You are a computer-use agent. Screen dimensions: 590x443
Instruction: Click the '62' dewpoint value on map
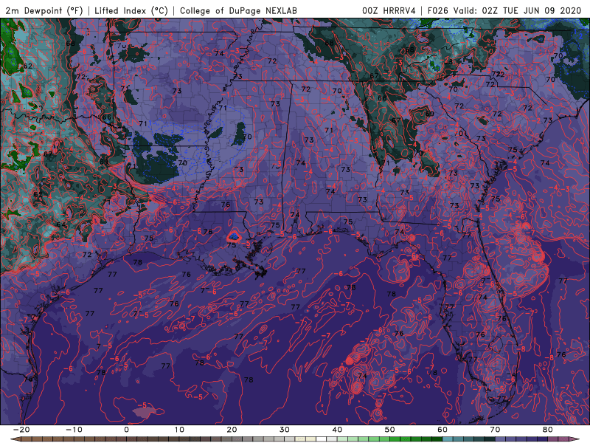click(28, 66)
